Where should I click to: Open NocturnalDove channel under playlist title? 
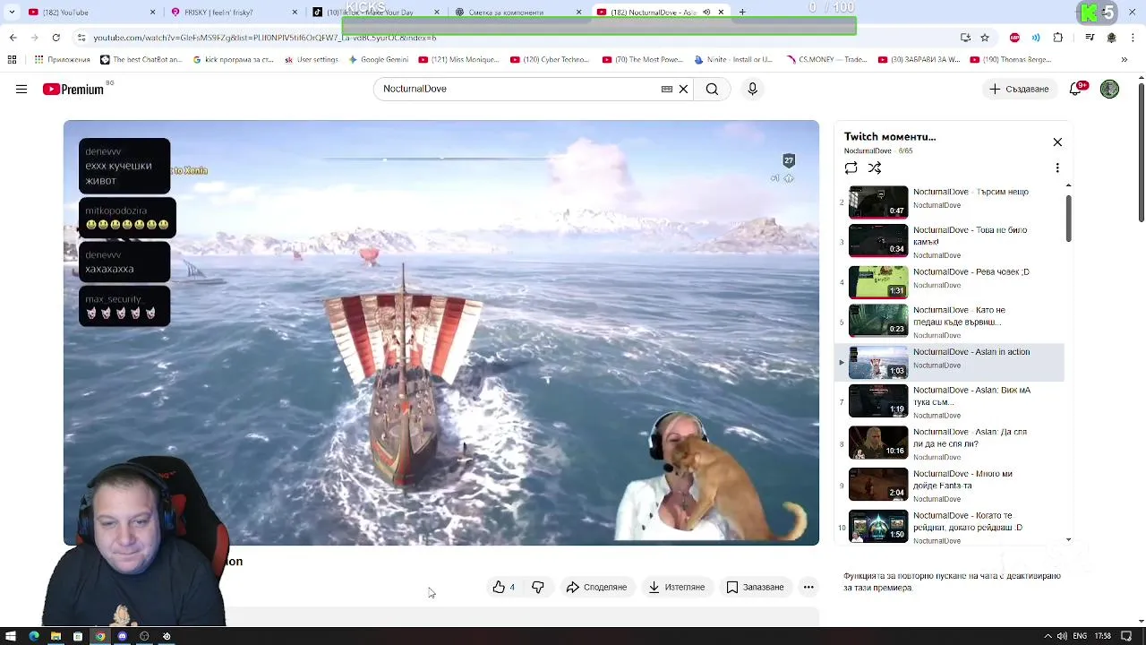tap(867, 151)
